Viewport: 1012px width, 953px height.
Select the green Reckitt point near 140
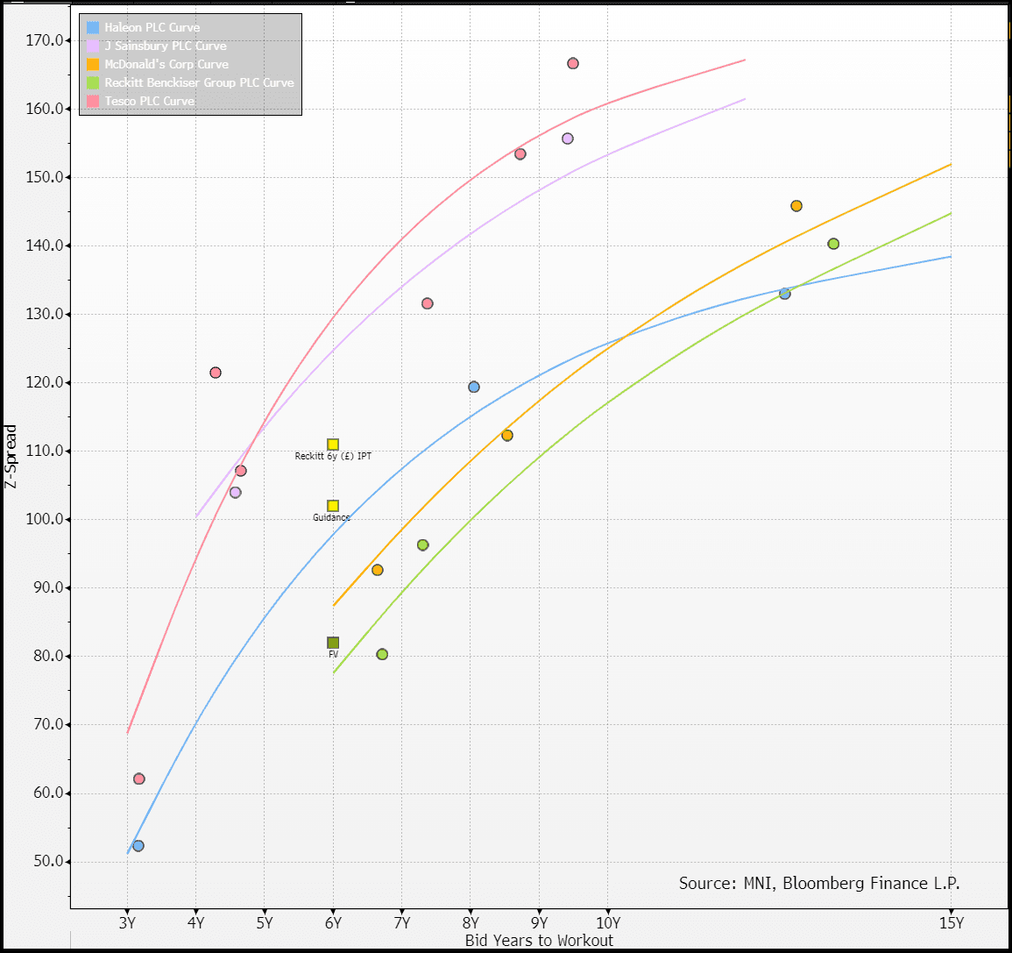click(x=833, y=244)
